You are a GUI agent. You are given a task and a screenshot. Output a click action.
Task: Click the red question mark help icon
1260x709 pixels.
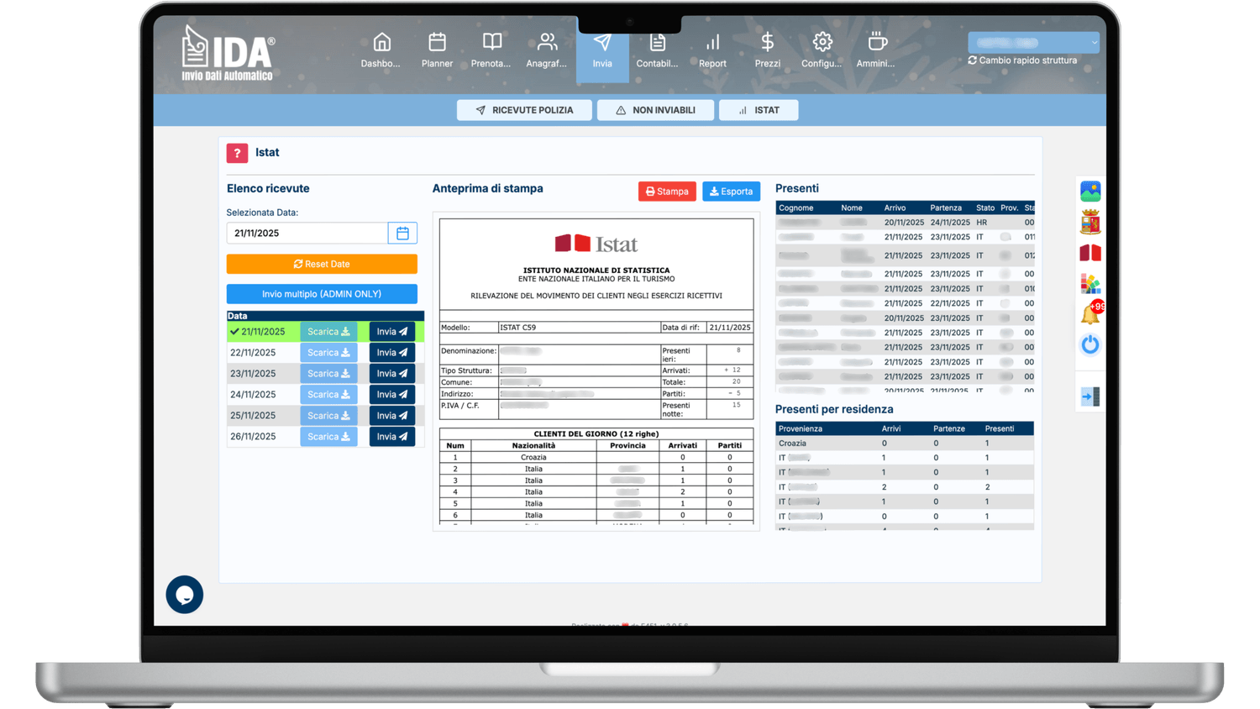[237, 153]
